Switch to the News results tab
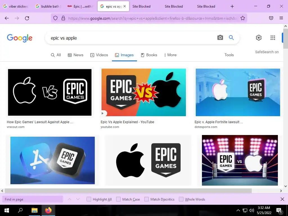 point(76,55)
